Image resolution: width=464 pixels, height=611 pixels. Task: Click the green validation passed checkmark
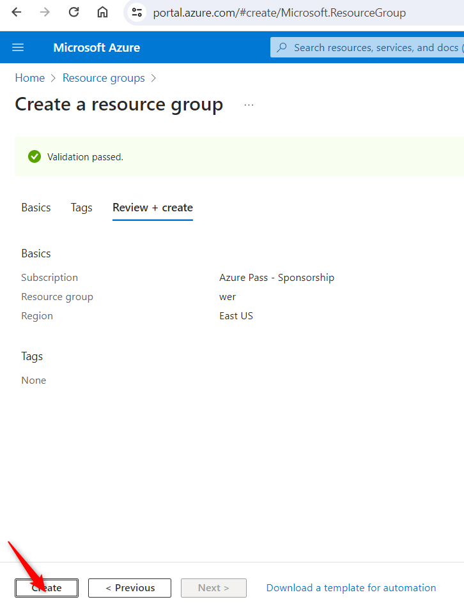click(35, 156)
